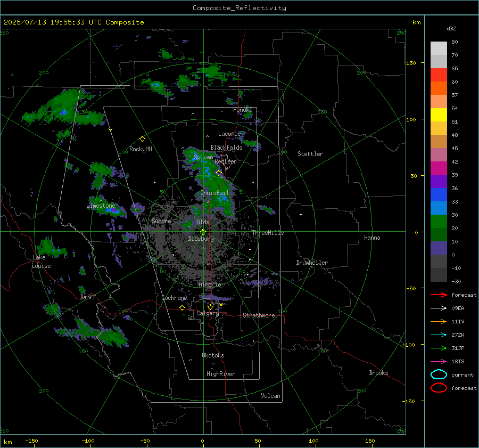The height and width of the screenshot is (448, 479).
Task: Click the Ponoka label
Action: (x=243, y=110)
